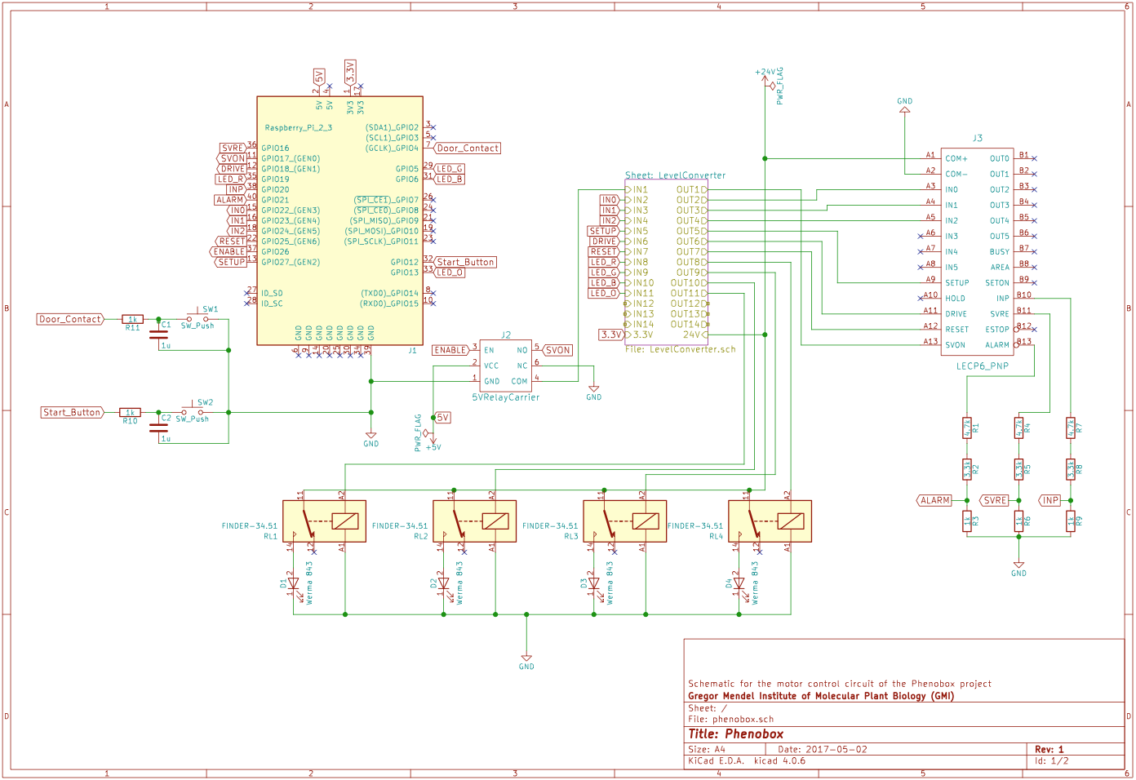Click 'File: LevelConverter.sch' text

coord(681,349)
